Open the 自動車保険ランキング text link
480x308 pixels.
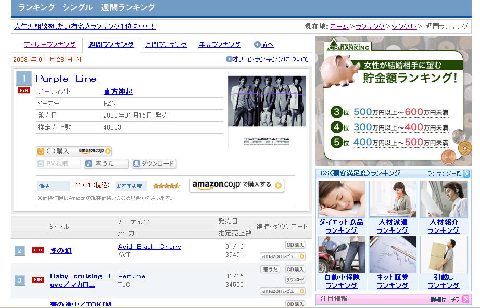click(x=342, y=281)
